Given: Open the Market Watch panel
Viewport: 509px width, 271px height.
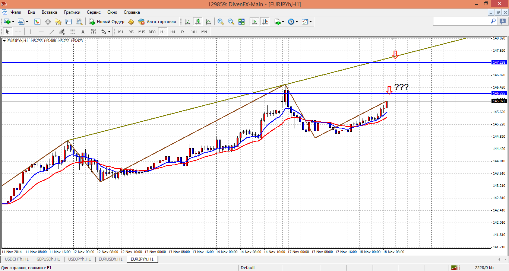Looking at the screenshot, I should click(x=37, y=22).
